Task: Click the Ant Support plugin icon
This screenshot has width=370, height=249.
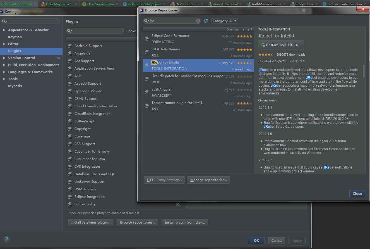Action: tap(70, 61)
